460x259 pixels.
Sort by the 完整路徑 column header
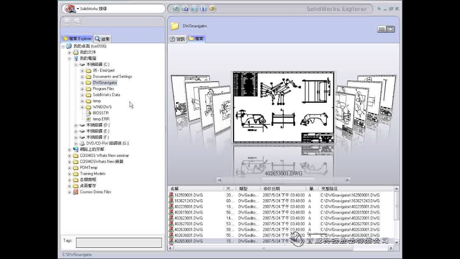[x=356, y=188]
